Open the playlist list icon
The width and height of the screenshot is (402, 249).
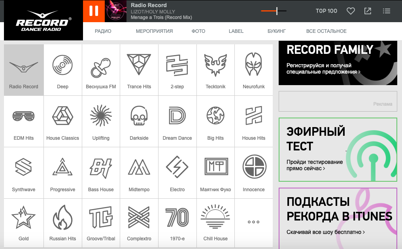coord(386,11)
